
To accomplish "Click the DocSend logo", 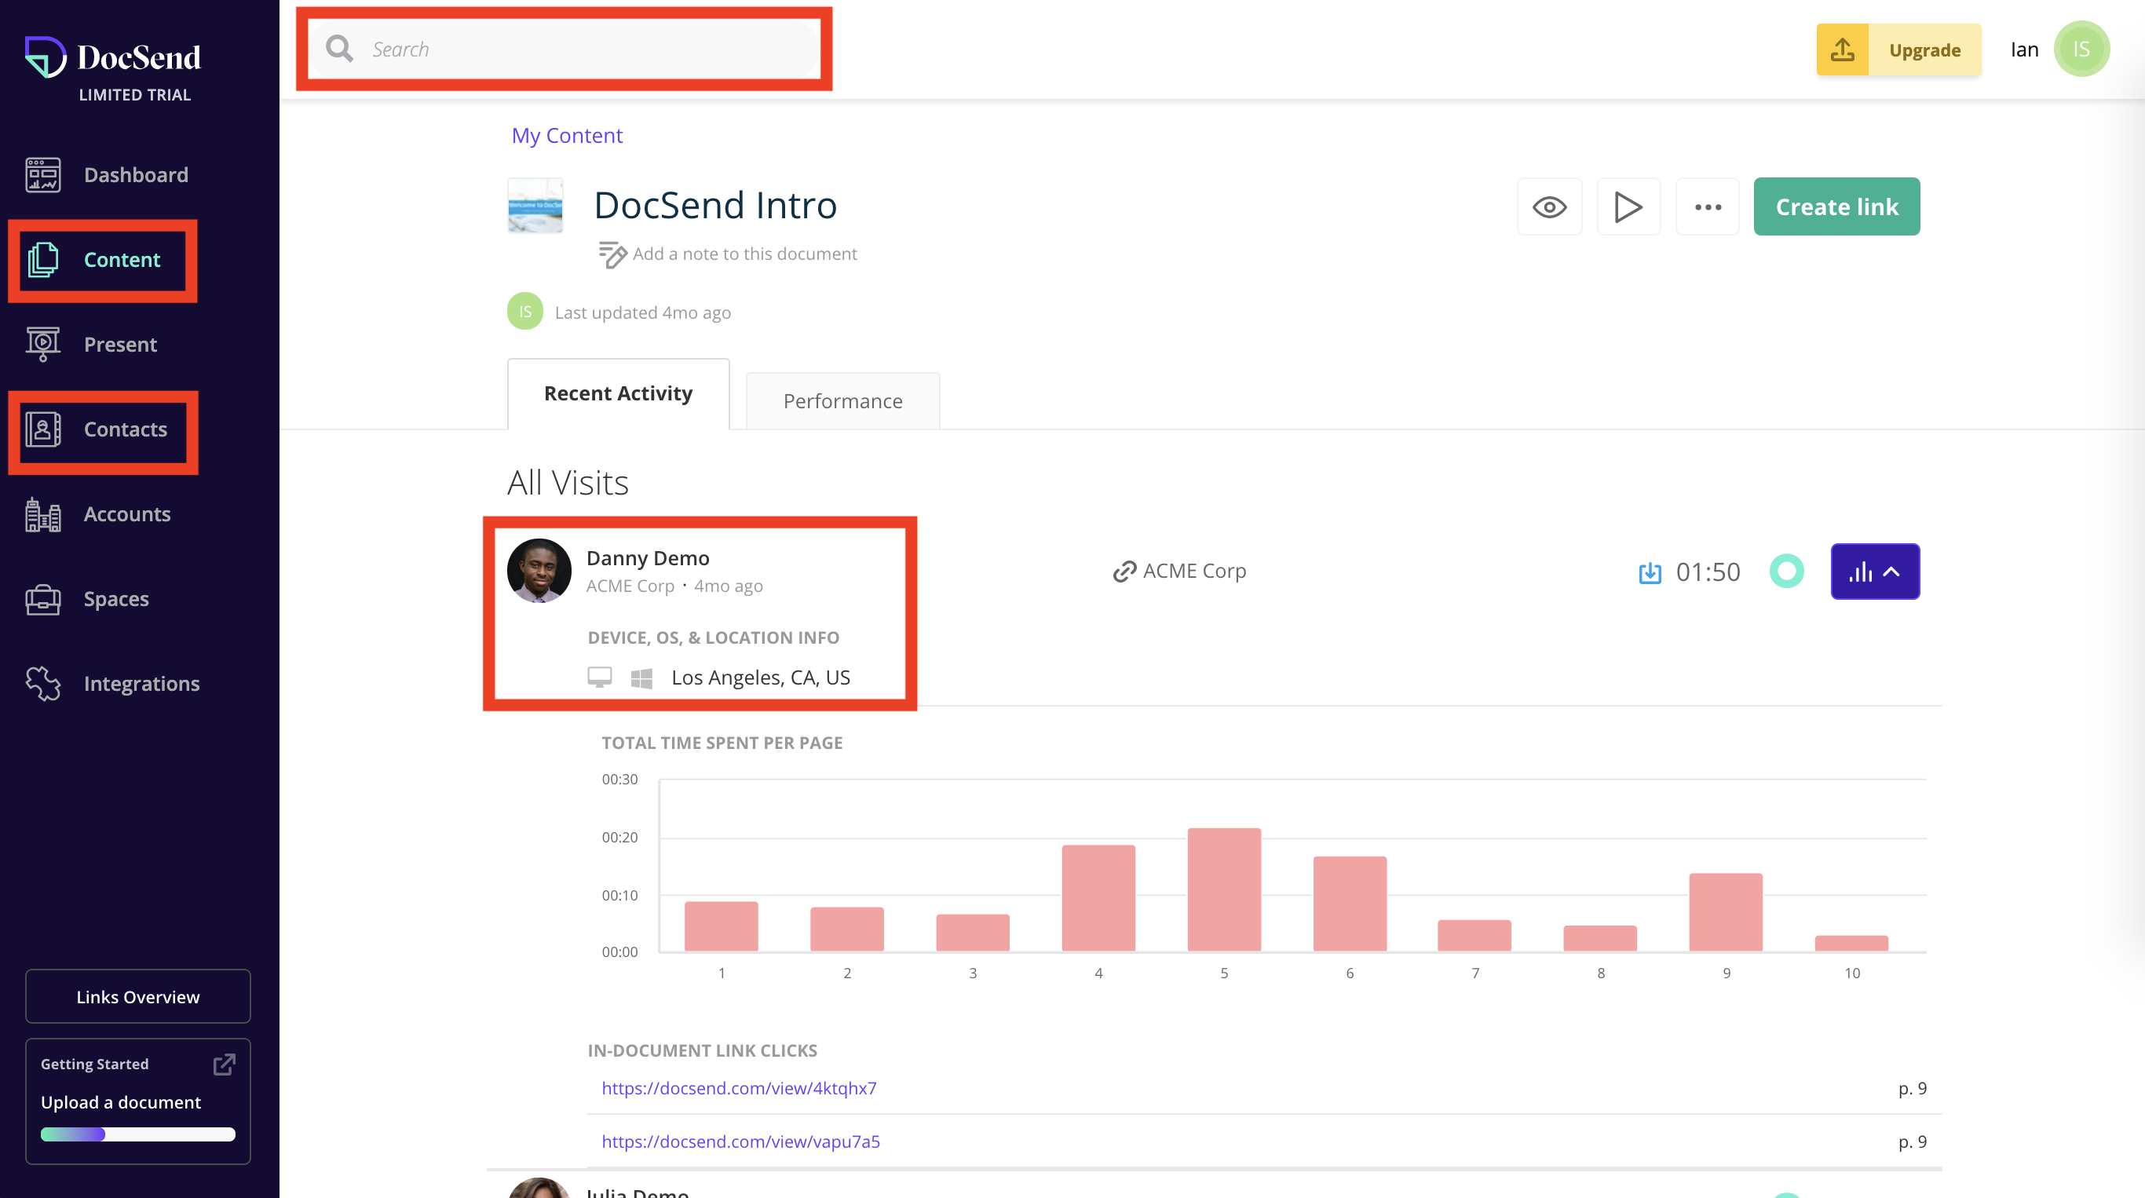I will click(112, 57).
